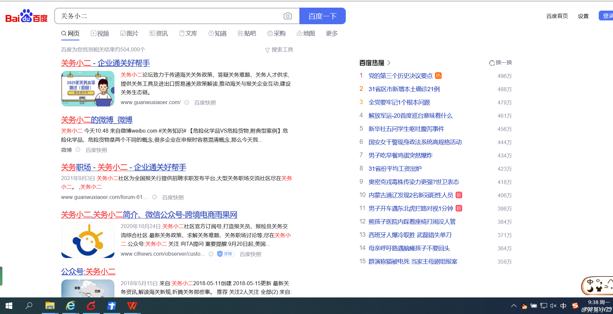Open hot topic 西班牙人爆冷取胜 武磊错失单刀

[410, 235]
